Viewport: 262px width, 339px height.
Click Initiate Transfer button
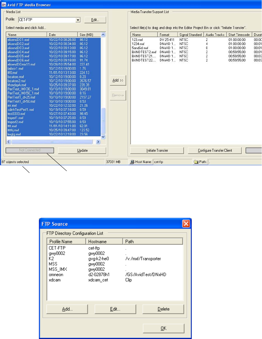pyautogui.click(x=157, y=150)
